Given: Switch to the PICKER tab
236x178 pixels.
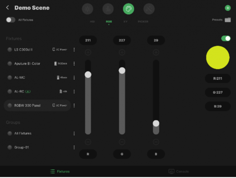Looking at the screenshot, I should (x=143, y=22).
